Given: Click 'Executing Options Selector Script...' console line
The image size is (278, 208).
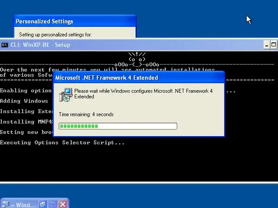Looking at the screenshot, I should coord(62,143).
